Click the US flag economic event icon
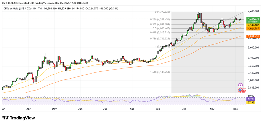 (240, 90)
